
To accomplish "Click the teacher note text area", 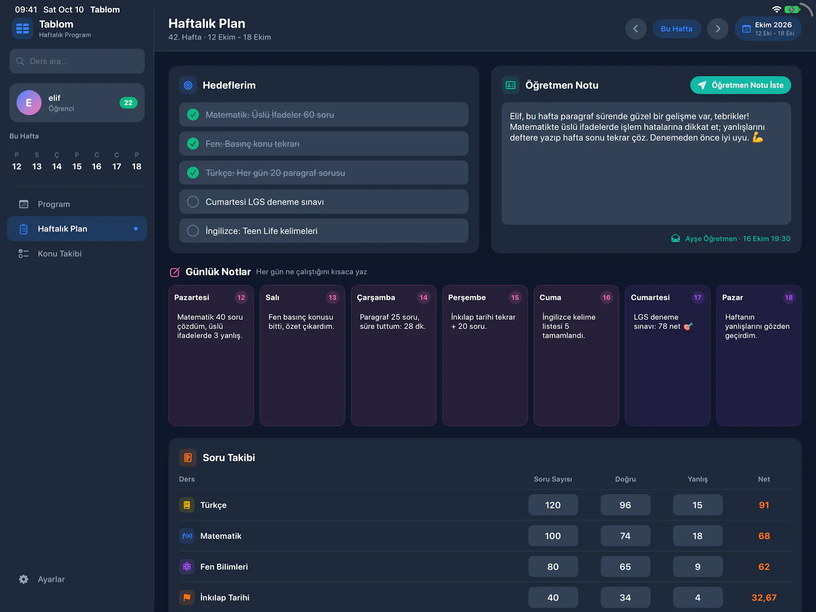I will (x=646, y=164).
